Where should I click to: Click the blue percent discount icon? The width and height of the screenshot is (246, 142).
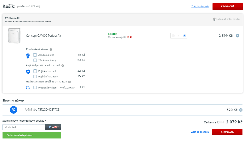click(x=14, y=110)
